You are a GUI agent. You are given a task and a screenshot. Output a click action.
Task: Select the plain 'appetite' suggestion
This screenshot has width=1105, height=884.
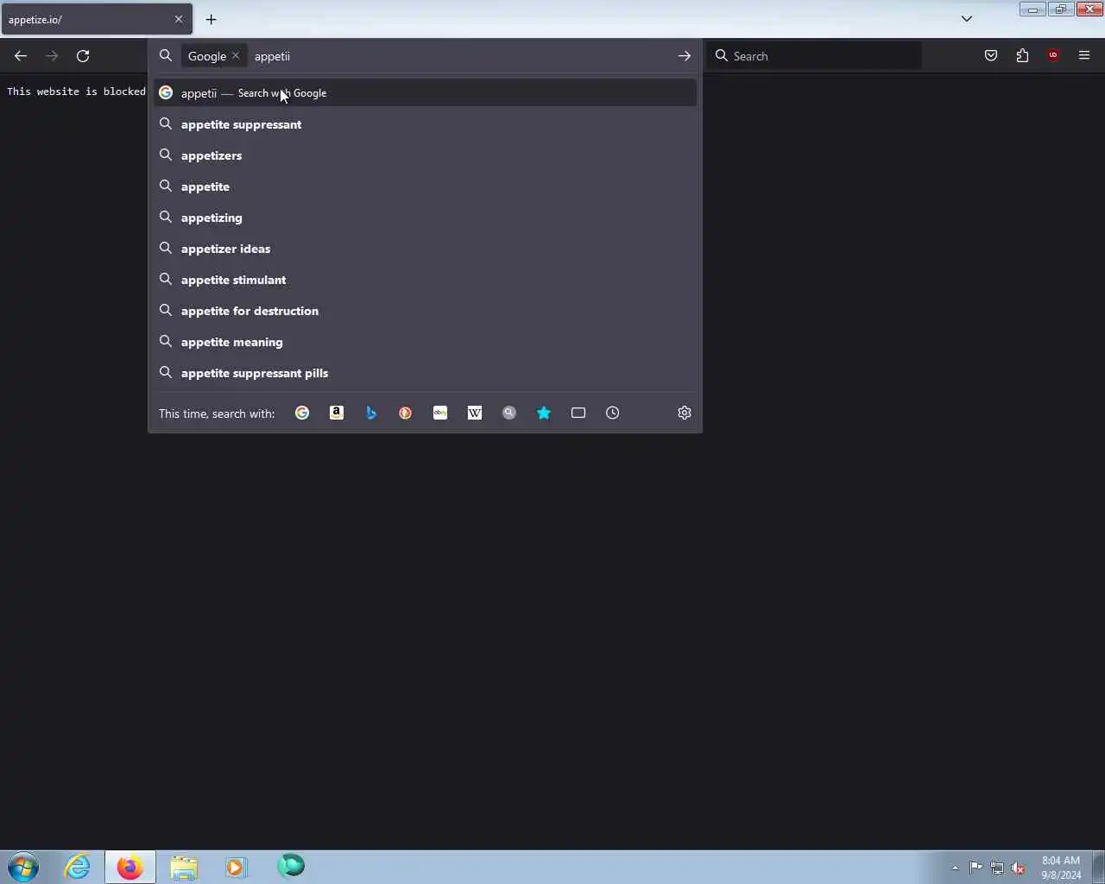(425, 186)
